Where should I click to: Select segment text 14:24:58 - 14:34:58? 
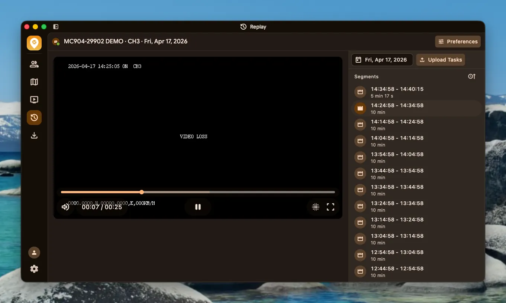click(x=397, y=105)
